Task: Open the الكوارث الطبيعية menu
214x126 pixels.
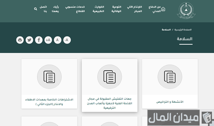Action: coord(98,9)
